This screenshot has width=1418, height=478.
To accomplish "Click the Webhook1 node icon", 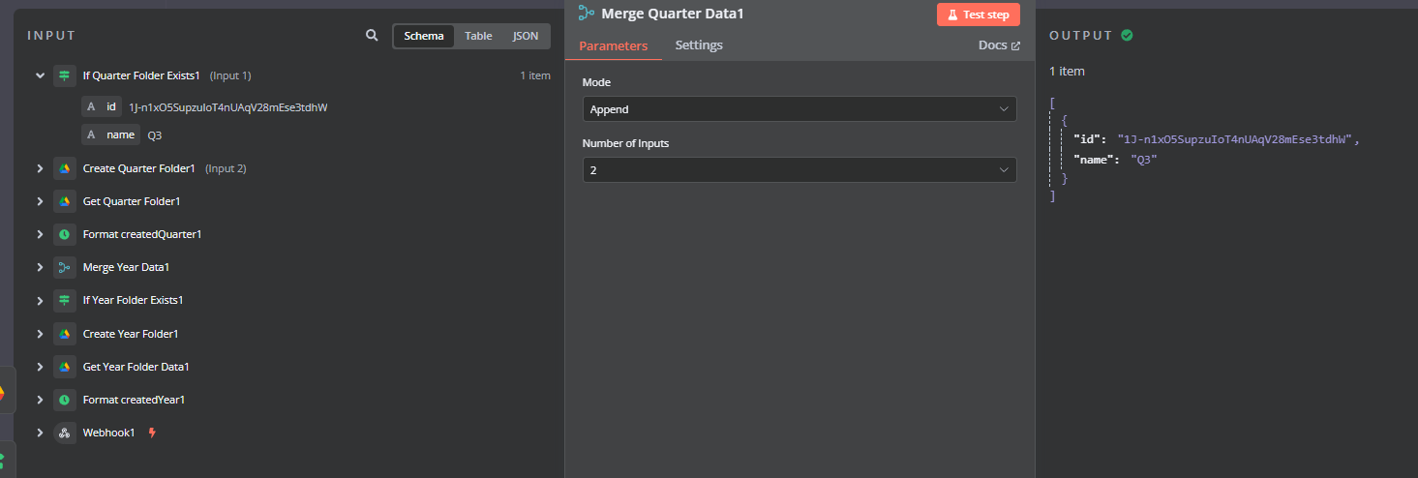I will coord(64,433).
